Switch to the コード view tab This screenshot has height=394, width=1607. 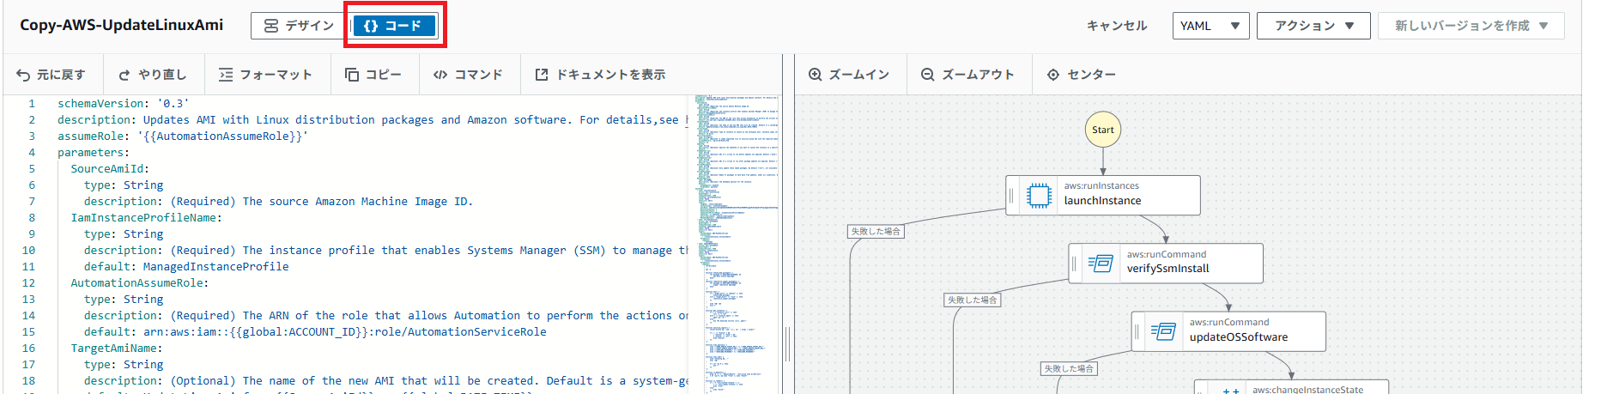tap(395, 26)
